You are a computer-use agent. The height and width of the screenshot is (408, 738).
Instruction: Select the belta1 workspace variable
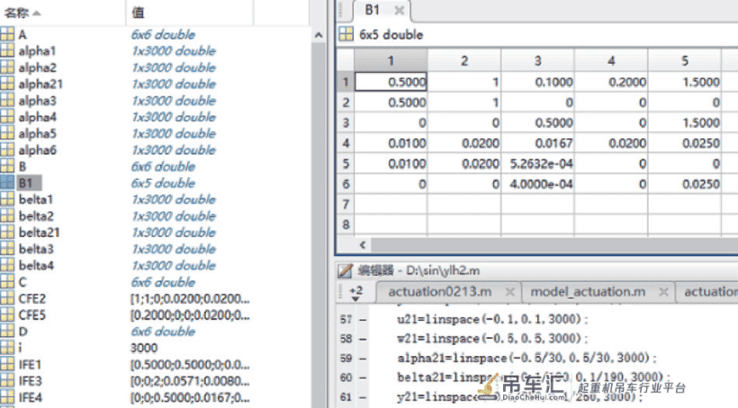tap(36, 200)
